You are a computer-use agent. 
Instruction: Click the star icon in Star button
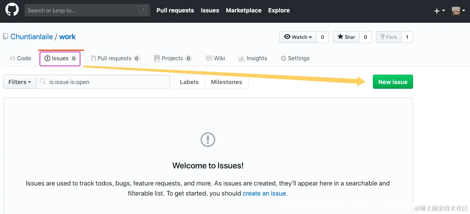pyautogui.click(x=340, y=37)
